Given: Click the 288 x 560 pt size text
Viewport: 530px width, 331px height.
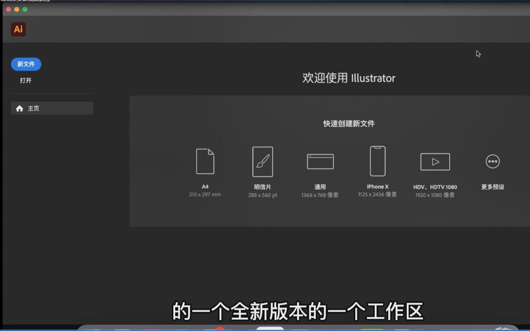Looking at the screenshot, I should click(263, 195).
